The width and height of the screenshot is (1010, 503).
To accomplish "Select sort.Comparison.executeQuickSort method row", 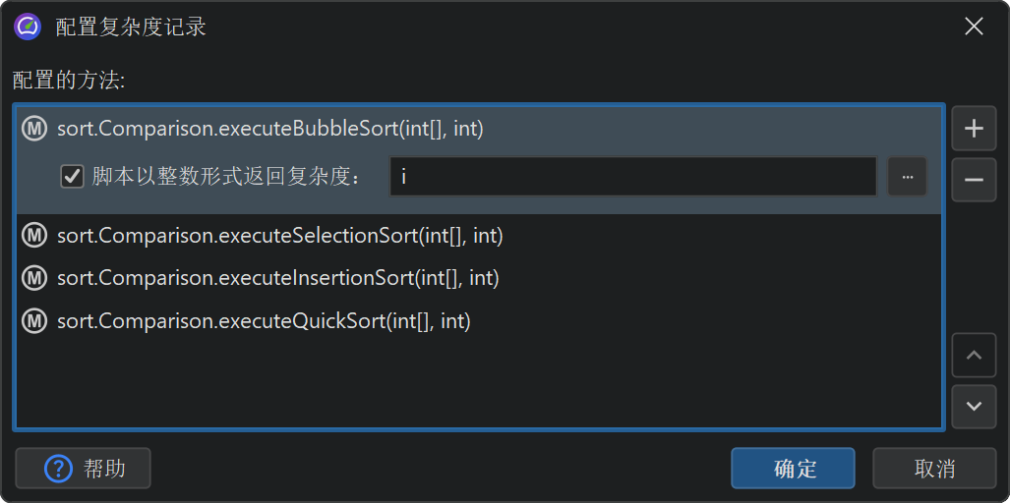I will [x=264, y=321].
